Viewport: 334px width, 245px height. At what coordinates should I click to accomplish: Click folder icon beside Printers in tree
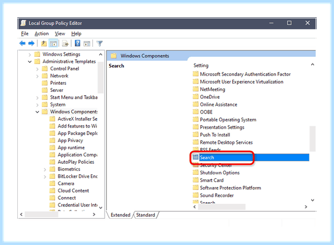(x=45, y=83)
